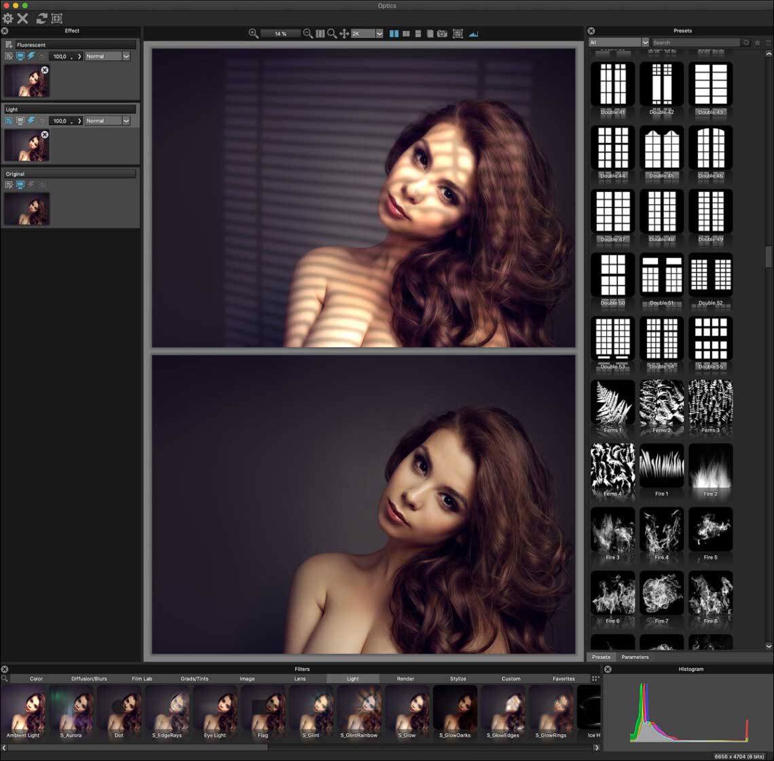This screenshot has width=774, height=761.
Task: Show the histogram using the toolbar icon
Action: coord(473,33)
